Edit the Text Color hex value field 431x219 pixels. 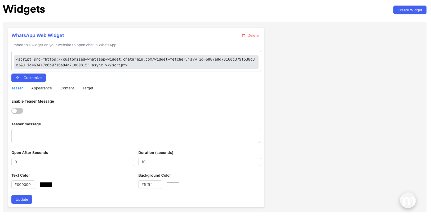(23, 185)
